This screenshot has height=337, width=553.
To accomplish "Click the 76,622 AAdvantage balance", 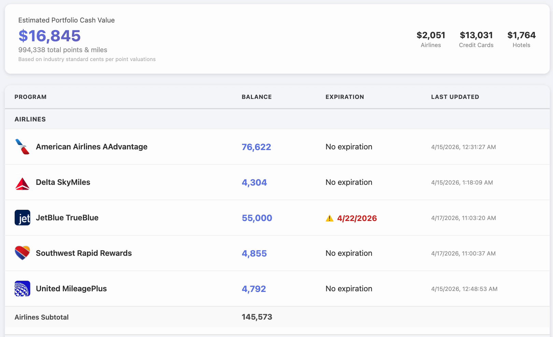I will [x=256, y=147].
